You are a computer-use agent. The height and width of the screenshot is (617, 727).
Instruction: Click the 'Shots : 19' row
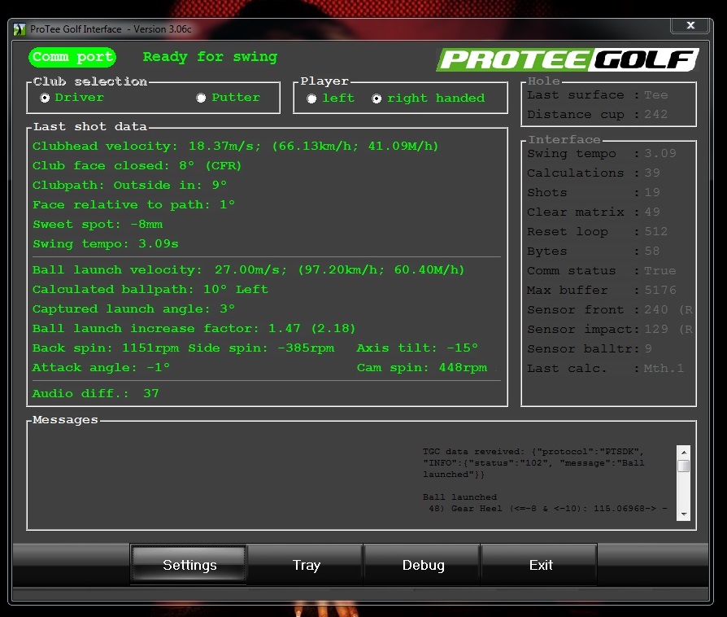(x=594, y=193)
